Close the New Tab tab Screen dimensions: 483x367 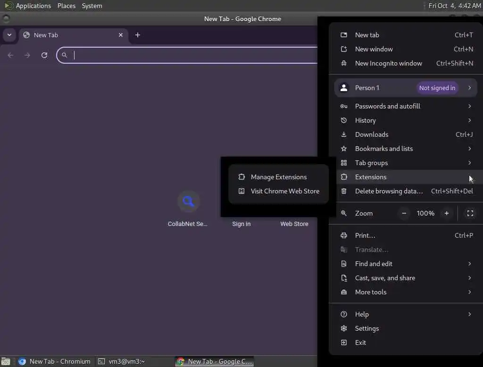pos(121,35)
